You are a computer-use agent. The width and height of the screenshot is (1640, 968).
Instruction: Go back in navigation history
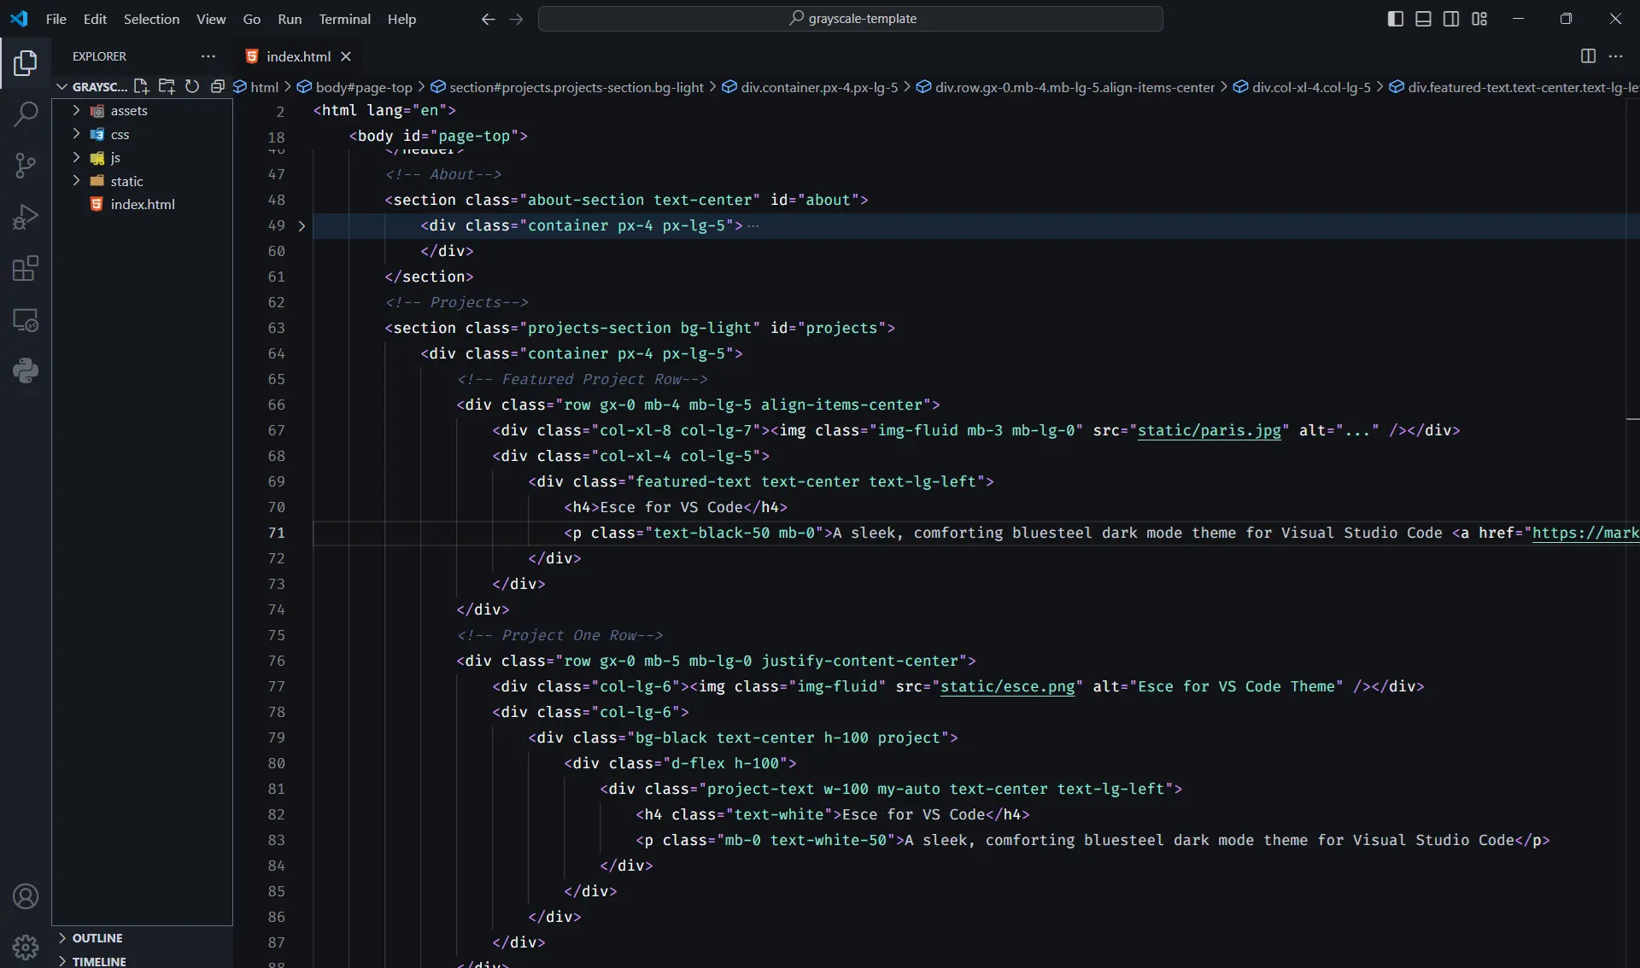pos(488,19)
